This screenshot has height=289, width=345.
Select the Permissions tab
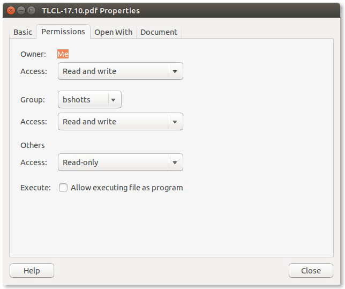point(63,32)
